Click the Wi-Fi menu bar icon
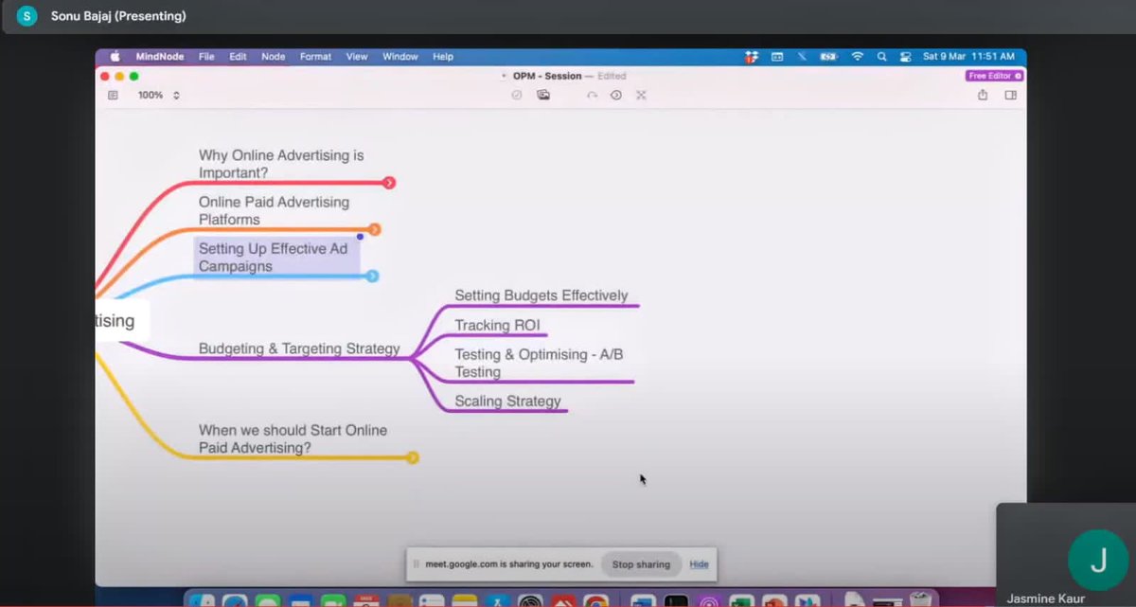 coord(858,57)
